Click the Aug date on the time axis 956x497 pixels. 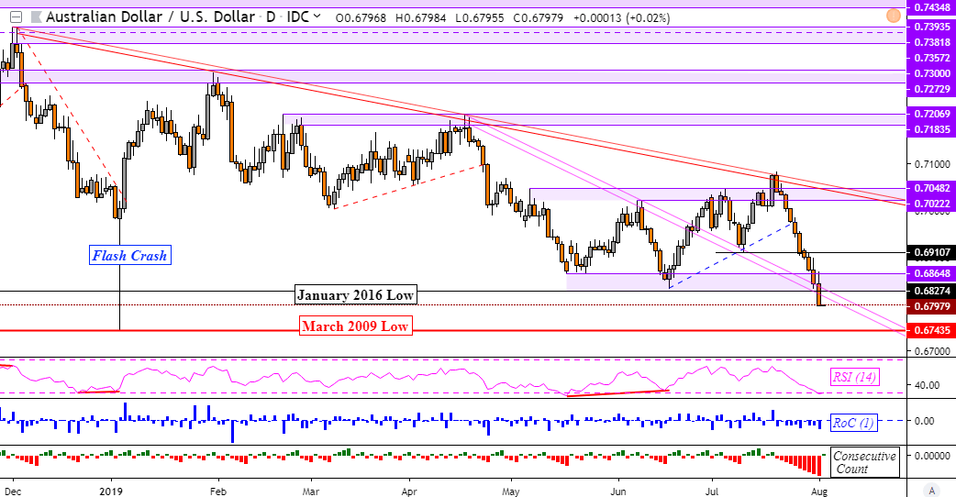pyautogui.click(x=819, y=491)
